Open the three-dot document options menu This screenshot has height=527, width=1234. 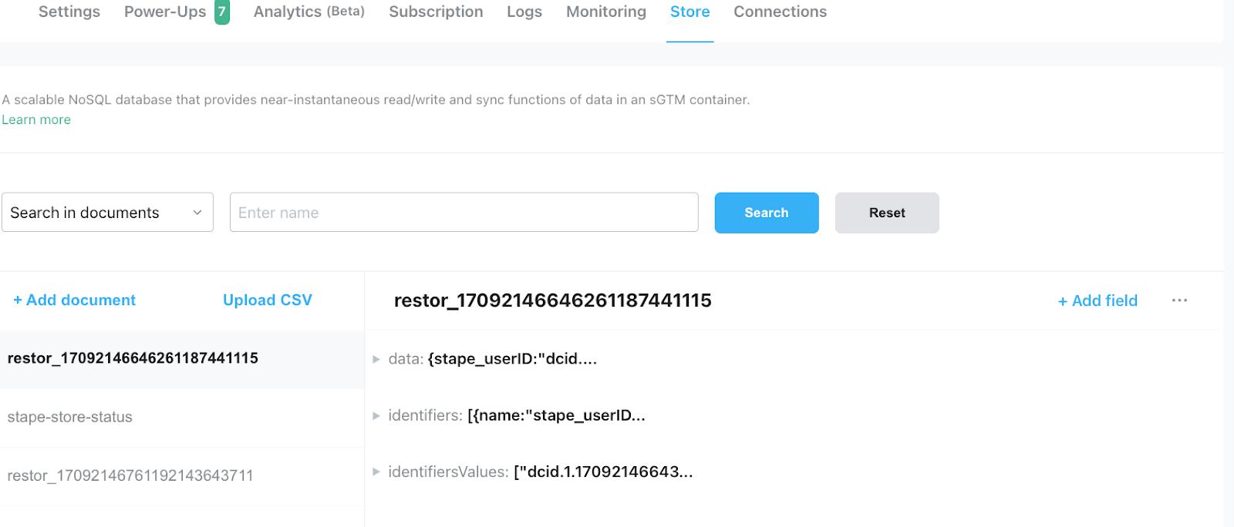coord(1179,300)
